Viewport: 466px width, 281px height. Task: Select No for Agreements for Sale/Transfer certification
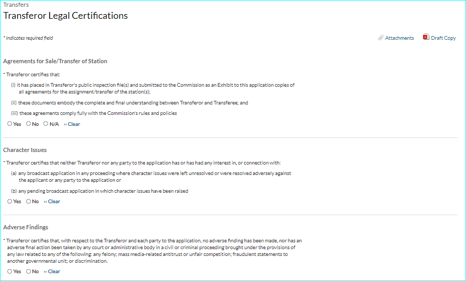[x=29, y=124]
